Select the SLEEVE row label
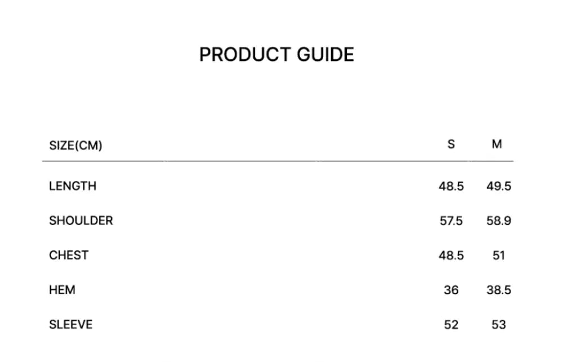 (x=71, y=325)
